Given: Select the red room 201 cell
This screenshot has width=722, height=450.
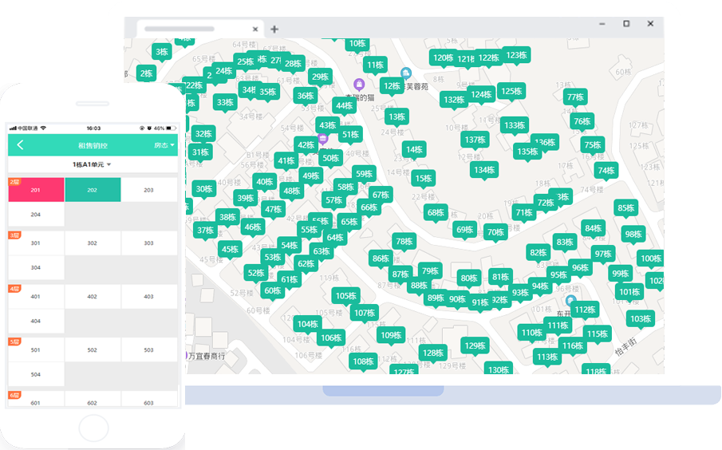Looking at the screenshot, I should pos(36,190).
